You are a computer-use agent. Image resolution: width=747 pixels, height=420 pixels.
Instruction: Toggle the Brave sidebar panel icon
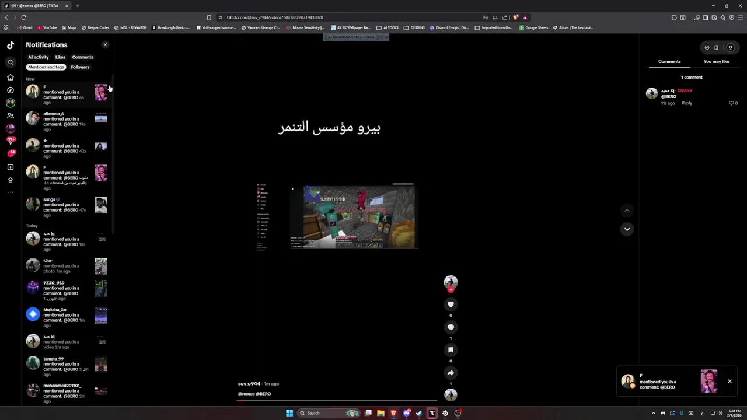click(706, 17)
